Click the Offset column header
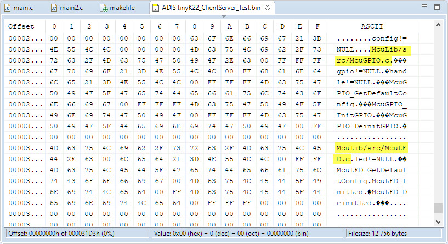 click(x=21, y=26)
